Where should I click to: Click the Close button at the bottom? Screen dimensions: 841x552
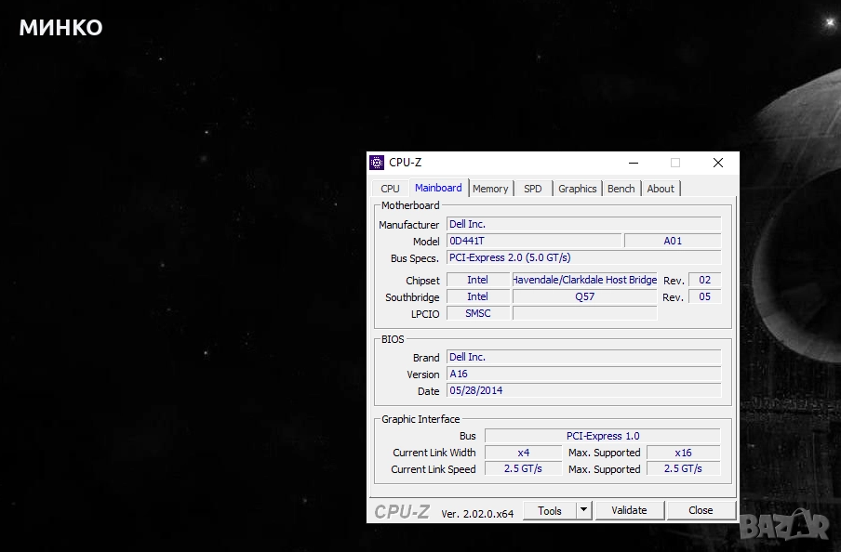coord(701,510)
